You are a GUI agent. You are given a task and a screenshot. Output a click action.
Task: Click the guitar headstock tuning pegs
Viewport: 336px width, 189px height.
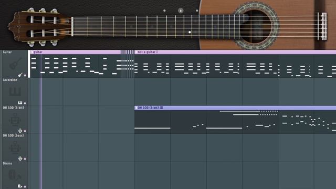43,27
